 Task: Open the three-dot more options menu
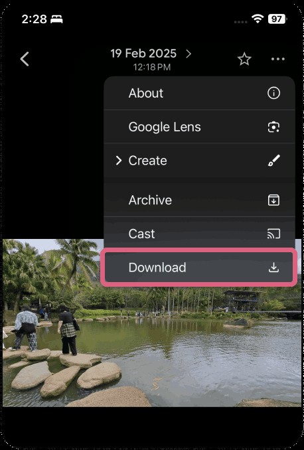point(278,59)
